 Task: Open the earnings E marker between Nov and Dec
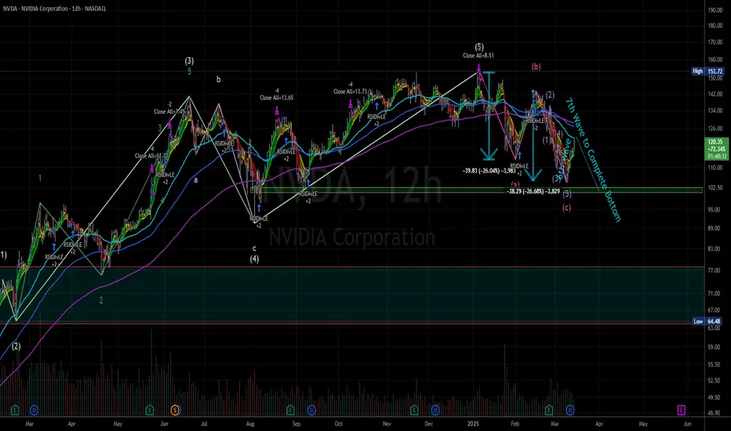[x=414, y=410]
